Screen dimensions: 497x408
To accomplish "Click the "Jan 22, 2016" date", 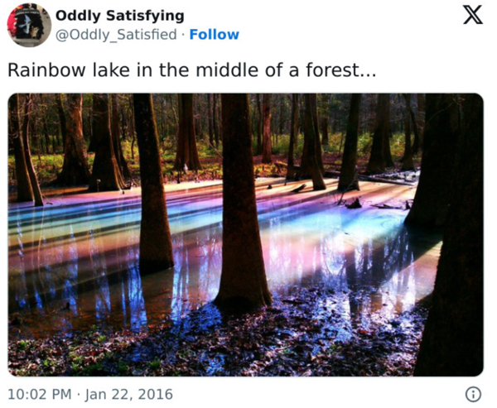I will pos(128,394).
